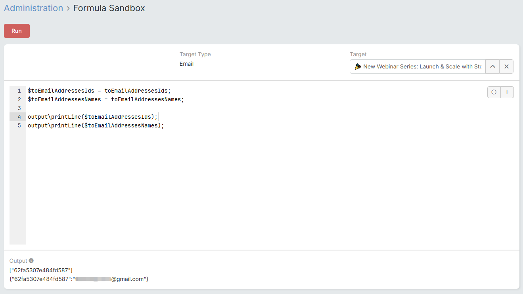Click line number 5 in the gutter
523x294 pixels.
tap(19, 125)
